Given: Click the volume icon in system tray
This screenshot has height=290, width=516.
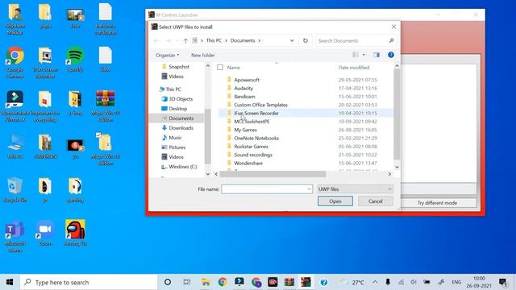Looking at the screenshot, I should point(414,282).
